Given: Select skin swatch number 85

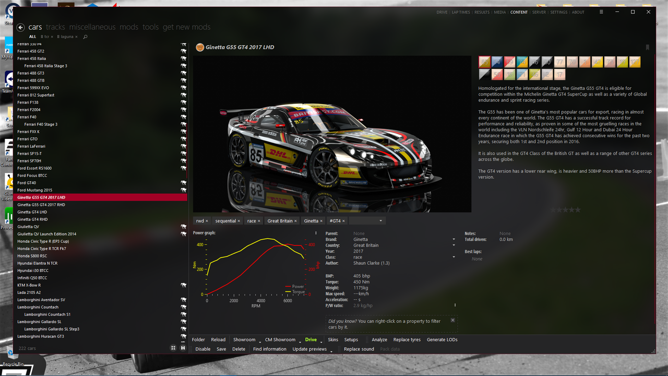Looking at the screenshot, I should 484,62.
